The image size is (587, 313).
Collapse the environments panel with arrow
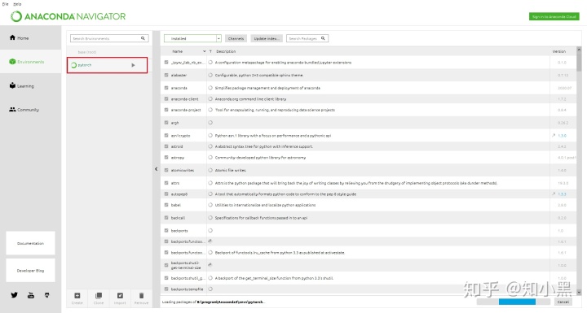[156, 169]
